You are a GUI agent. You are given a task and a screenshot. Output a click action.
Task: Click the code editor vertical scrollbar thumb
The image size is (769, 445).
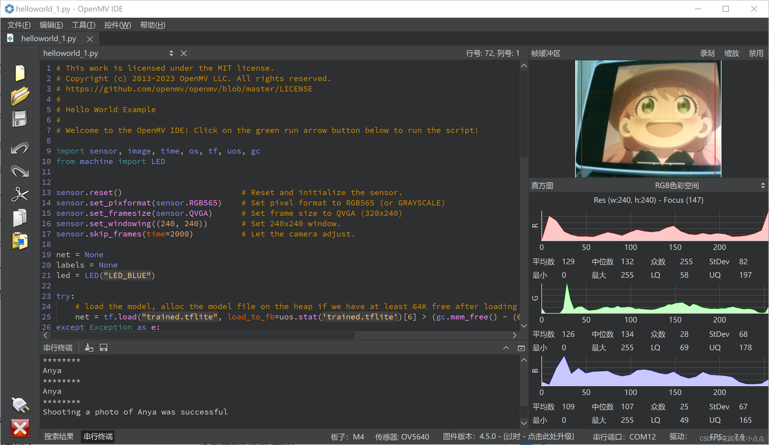click(524, 114)
